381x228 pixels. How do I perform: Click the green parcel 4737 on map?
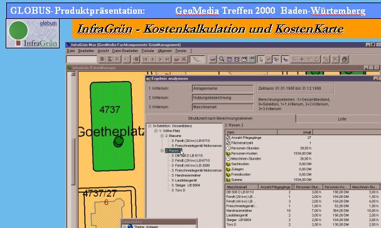coord(112,126)
